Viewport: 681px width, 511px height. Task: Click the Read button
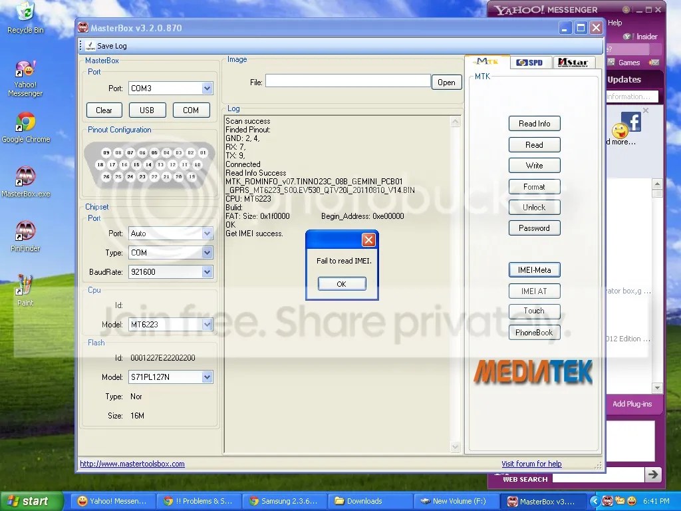tap(534, 144)
